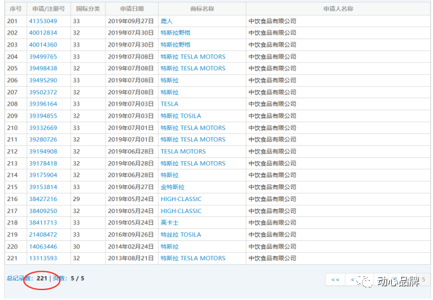Screen dimensions: 433x300
Task: Open application number 41353049
Action: [43, 21]
